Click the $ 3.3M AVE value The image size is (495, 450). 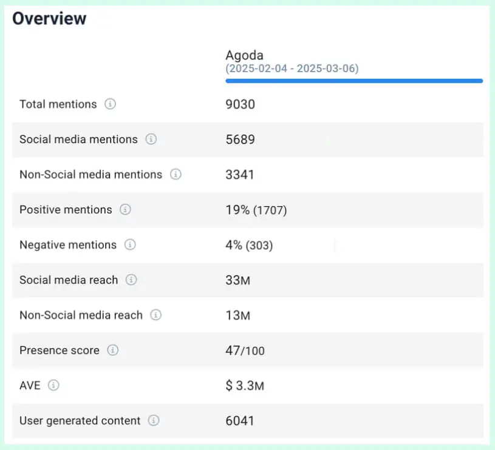(x=245, y=386)
